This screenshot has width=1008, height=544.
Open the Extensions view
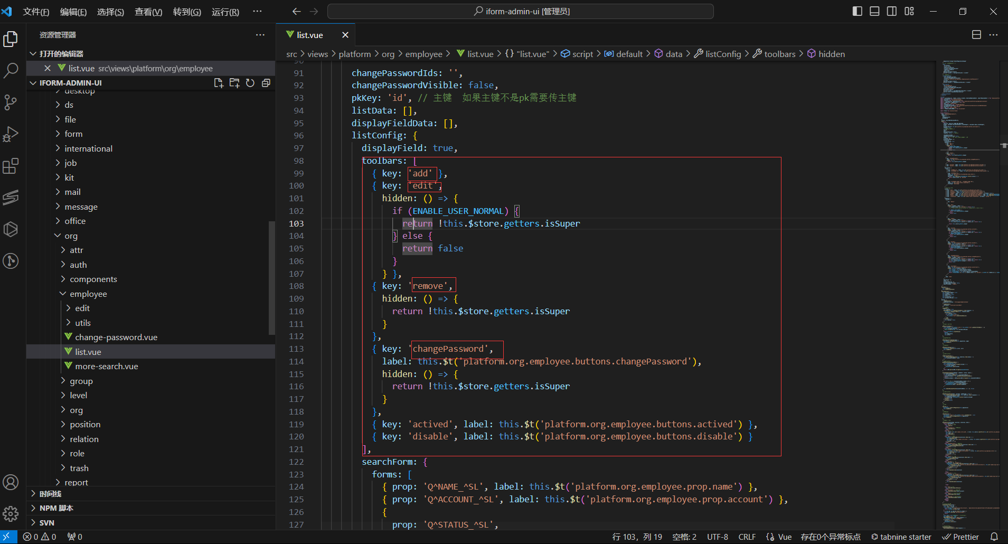(x=11, y=166)
